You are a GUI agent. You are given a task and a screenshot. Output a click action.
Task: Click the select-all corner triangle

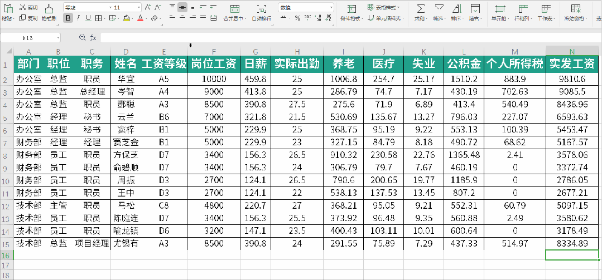[x=9, y=52]
